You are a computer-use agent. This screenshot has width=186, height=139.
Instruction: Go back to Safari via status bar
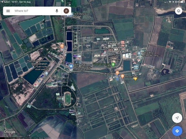coord(6,2)
